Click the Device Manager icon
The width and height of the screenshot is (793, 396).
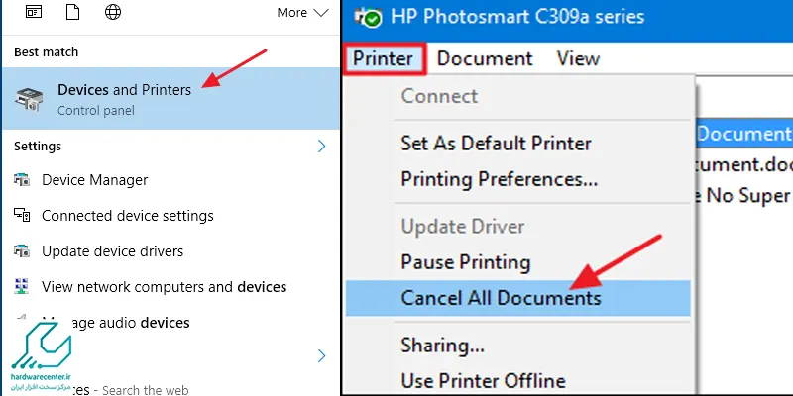(x=22, y=180)
